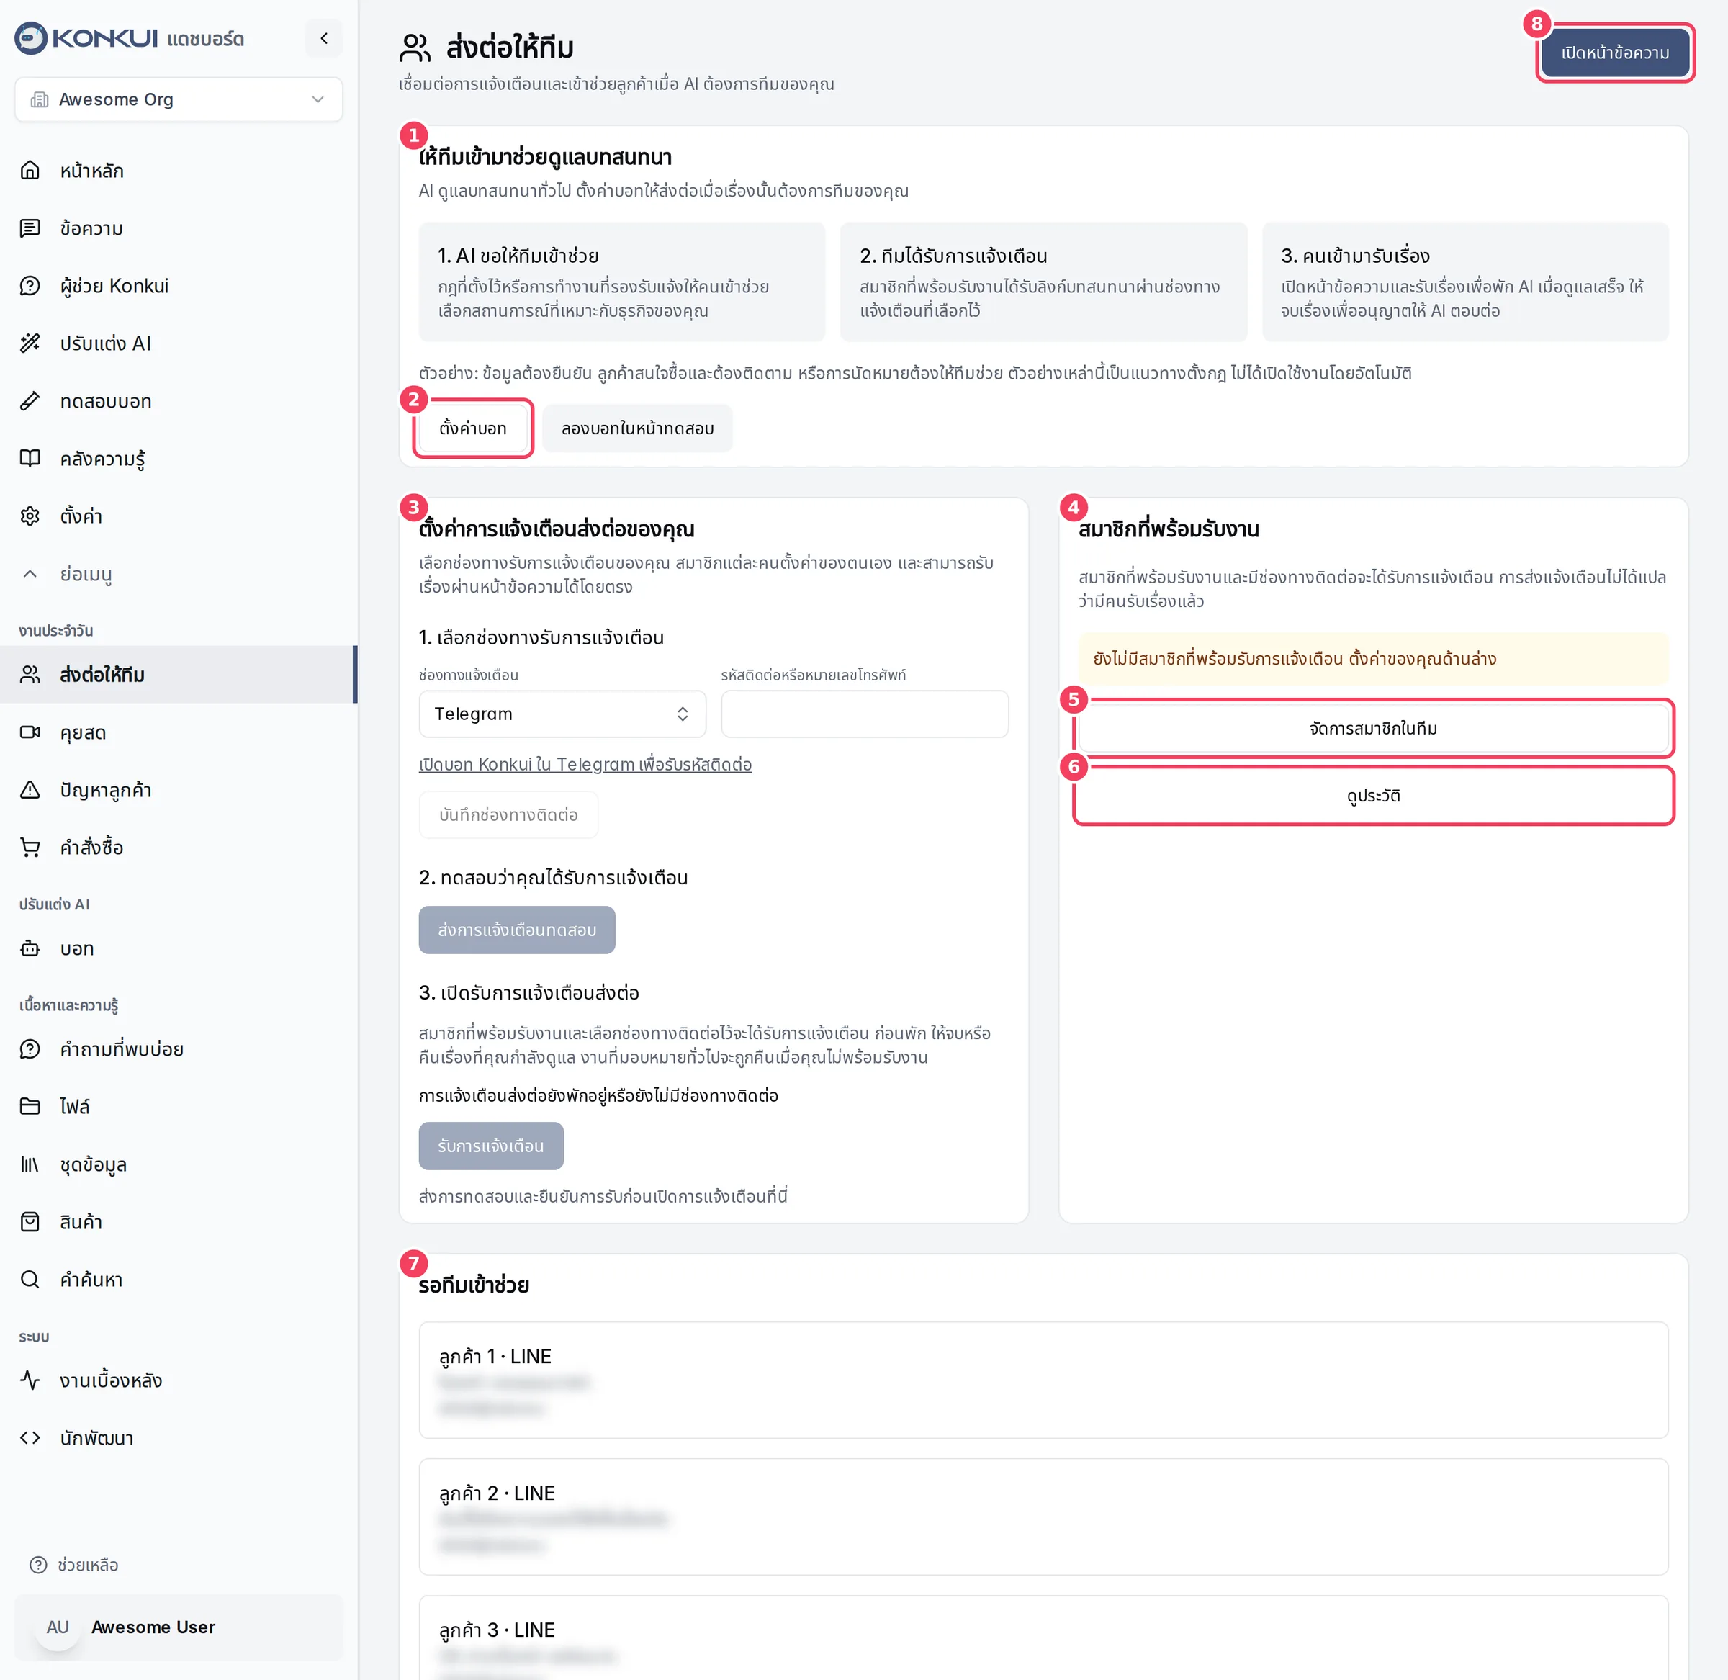Click the บอท robot icon
The width and height of the screenshot is (1728, 1680).
point(30,948)
